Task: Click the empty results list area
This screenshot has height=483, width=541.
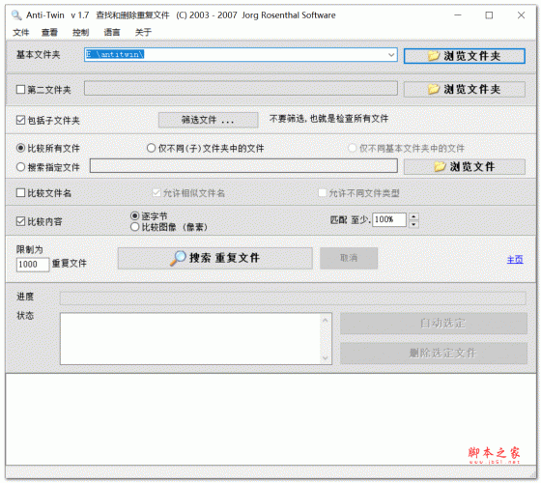Action: pos(270,419)
